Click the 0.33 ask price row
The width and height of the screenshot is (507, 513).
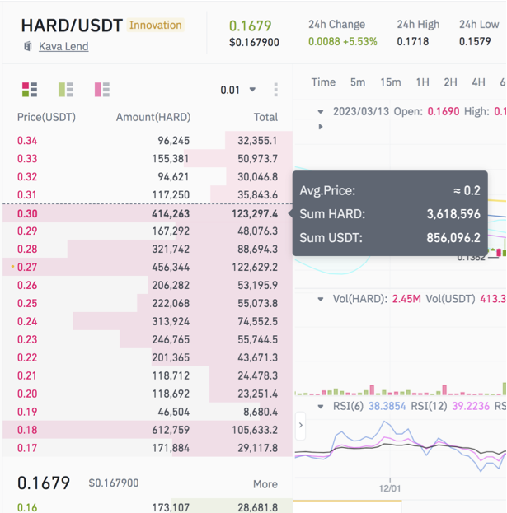click(x=148, y=159)
